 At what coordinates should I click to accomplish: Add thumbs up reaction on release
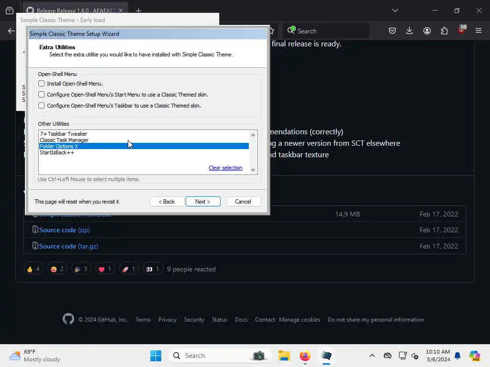[x=33, y=269]
